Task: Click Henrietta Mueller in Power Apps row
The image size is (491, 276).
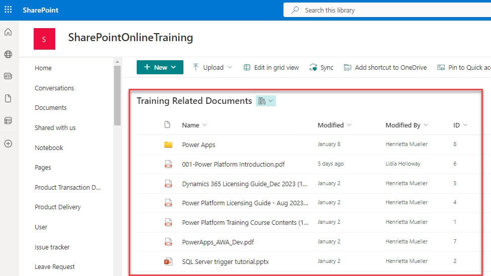Action: (407, 144)
